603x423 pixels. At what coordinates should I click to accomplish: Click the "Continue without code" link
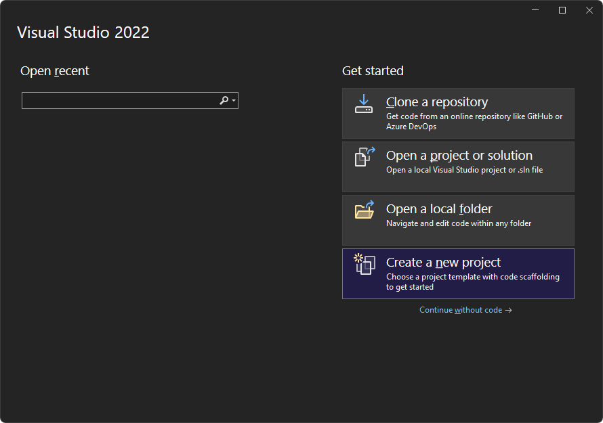pyautogui.click(x=461, y=309)
